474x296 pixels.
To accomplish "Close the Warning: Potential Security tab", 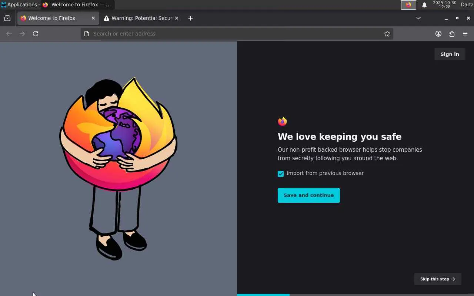I will [177, 18].
